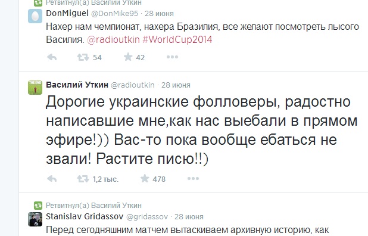Click the @gridassov handle
Screen dimensions: 368x236
(x=147, y=217)
